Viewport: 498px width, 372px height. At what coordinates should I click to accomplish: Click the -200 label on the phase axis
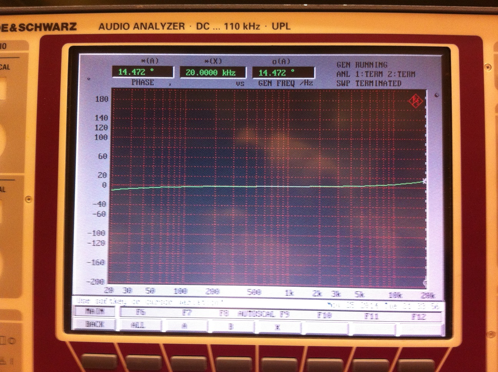pyautogui.click(x=95, y=281)
